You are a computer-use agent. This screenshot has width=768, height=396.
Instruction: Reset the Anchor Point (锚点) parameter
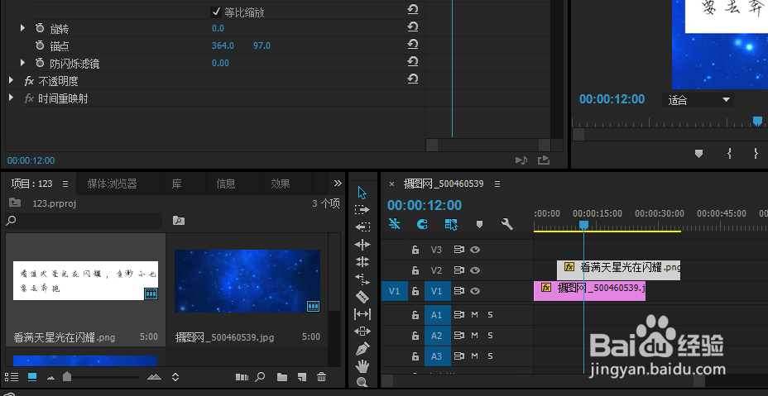(x=412, y=45)
